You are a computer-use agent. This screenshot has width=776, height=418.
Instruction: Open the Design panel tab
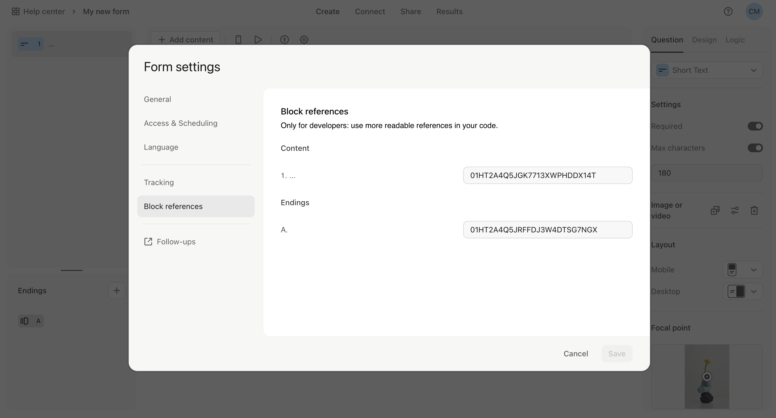(x=704, y=40)
